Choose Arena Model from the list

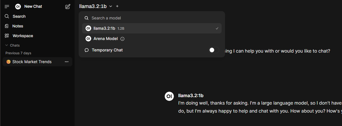click(152, 39)
